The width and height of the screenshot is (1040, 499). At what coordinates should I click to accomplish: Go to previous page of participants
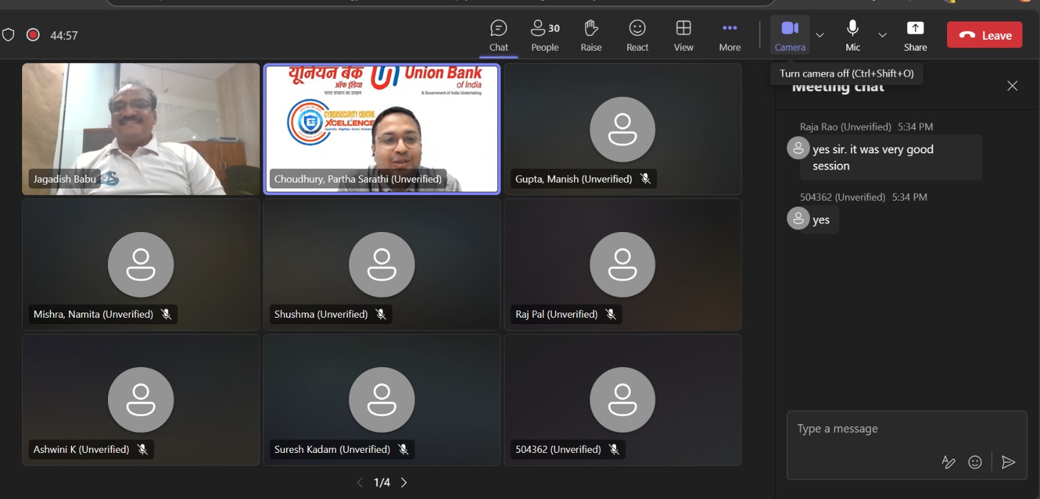[360, 482]
